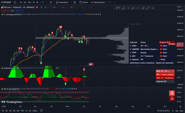Screen dimensions: 185x113
Task: Click the BTCUSDT price label on axis
Action: click(x=172, y=44)
